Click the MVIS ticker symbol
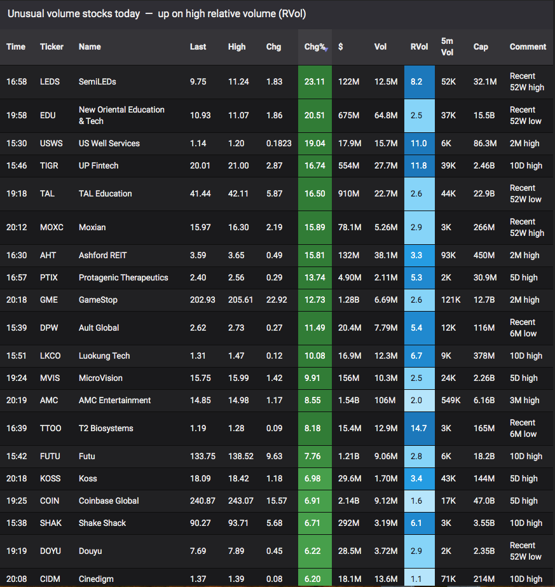The width and height of the screenshot is (555, 587). [x=50, y=378]
